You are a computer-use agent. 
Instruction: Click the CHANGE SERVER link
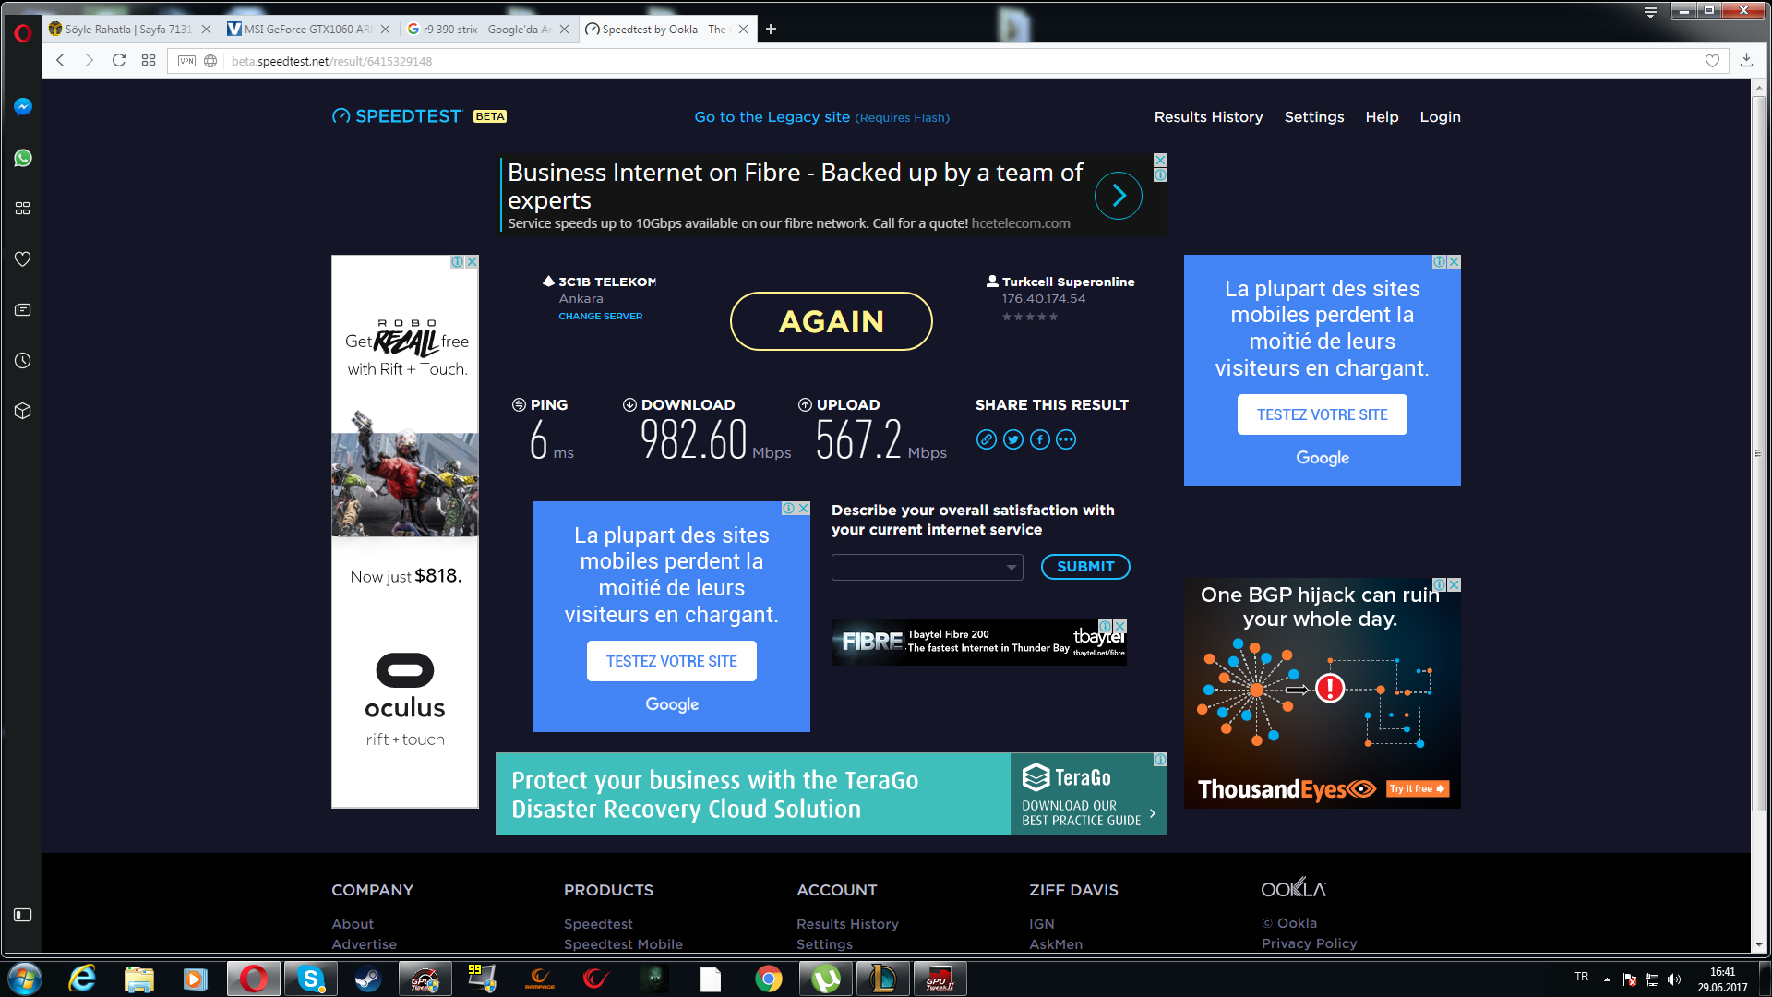coord(600,316)
